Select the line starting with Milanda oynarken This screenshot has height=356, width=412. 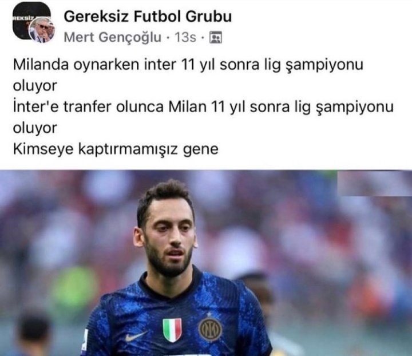point(188,65)
